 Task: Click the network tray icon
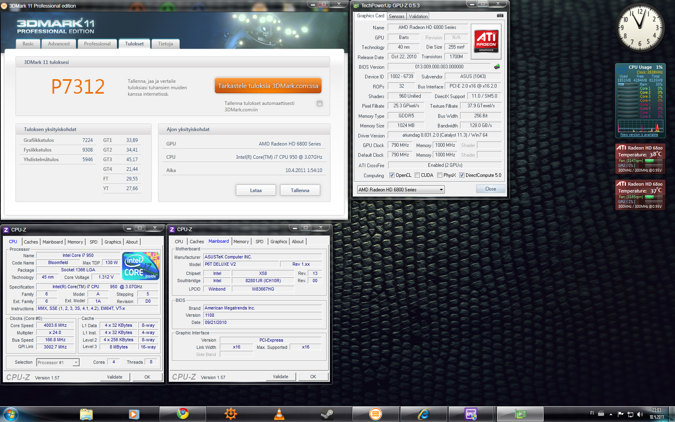point(630,414)
